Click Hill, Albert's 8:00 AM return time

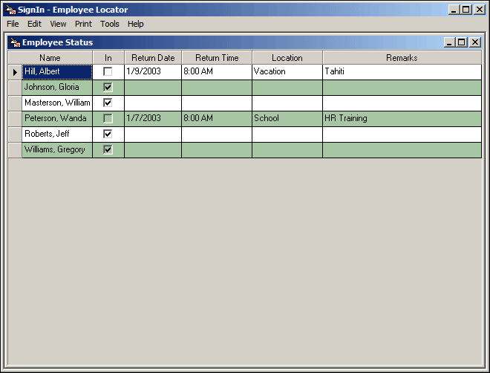point(217,72)
